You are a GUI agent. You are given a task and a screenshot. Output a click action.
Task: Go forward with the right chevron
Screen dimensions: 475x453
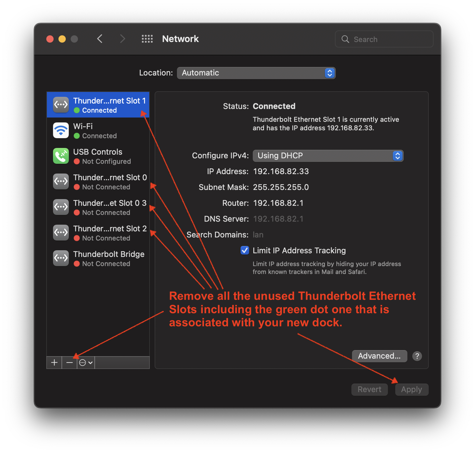pos(122,39)
